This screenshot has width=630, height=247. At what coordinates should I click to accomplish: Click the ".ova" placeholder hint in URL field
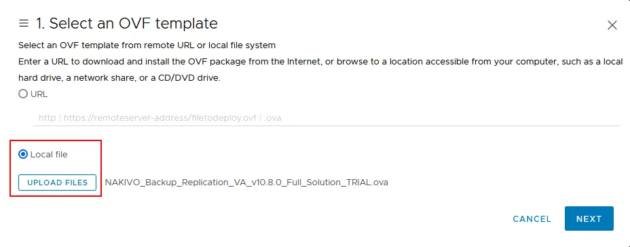click(273, 118)
